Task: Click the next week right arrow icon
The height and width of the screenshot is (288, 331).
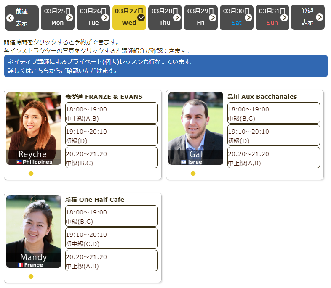Action: (320, 17)
